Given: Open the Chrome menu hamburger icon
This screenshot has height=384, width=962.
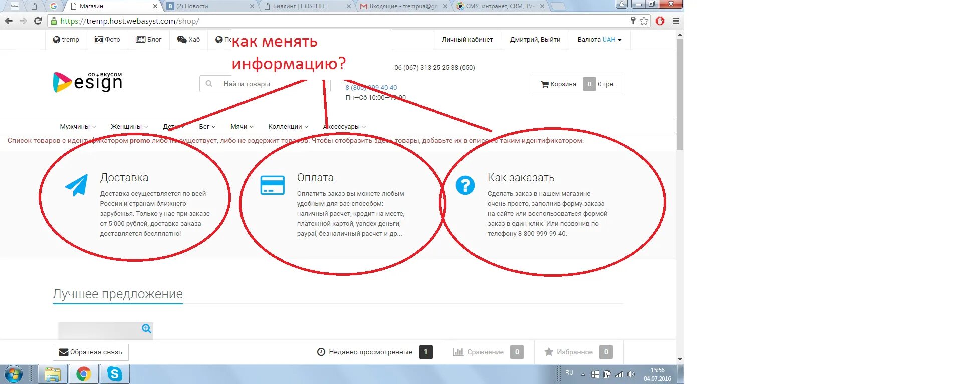Looking at the screenshot, I should click(676, 21).
